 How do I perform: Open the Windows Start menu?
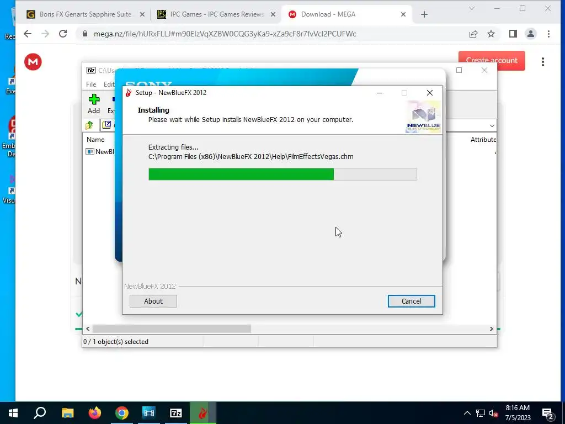(x=13, y=413)
